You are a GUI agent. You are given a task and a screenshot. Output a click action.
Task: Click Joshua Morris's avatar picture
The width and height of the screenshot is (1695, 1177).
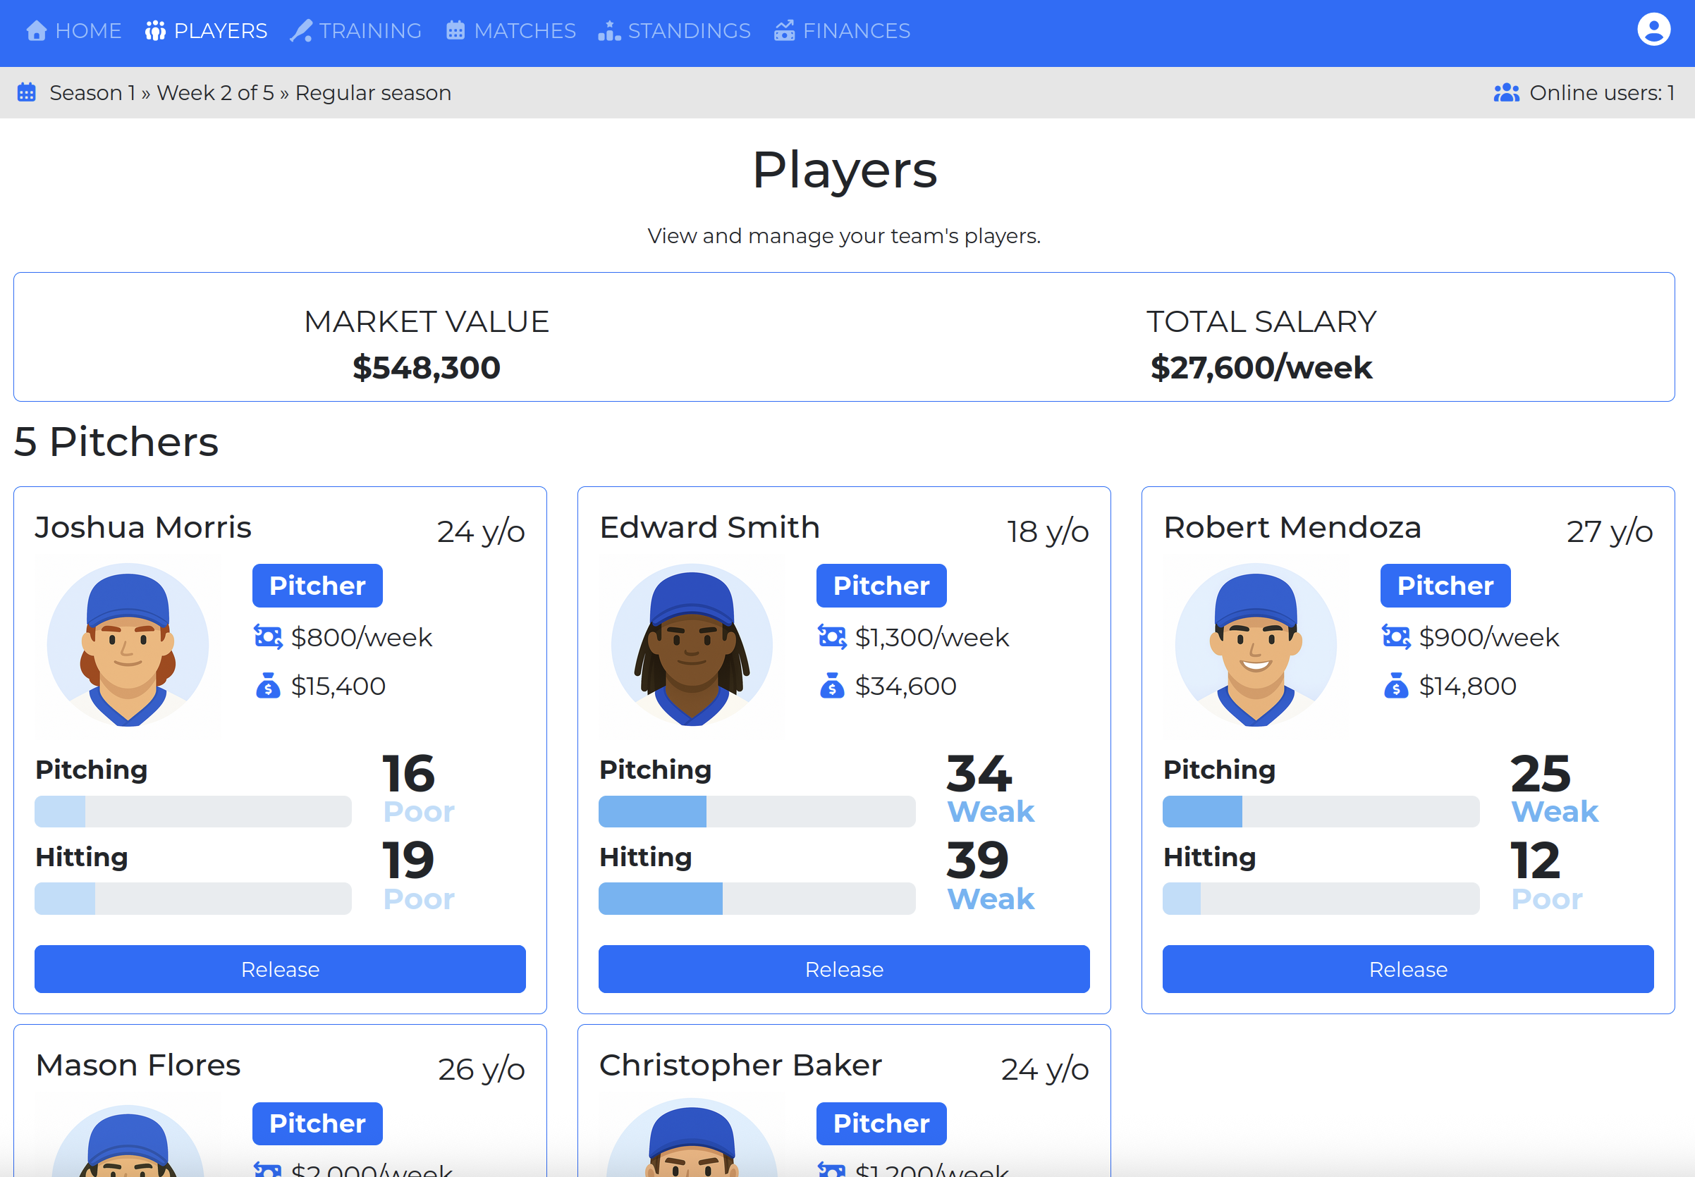tap(128, 646)
